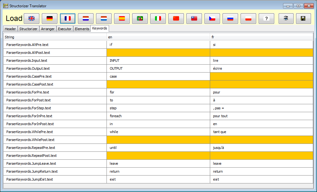Load Italian via the Italy flag button
Image resolution: width=317 pixels, height=192 pixels.
click(158, 19)
